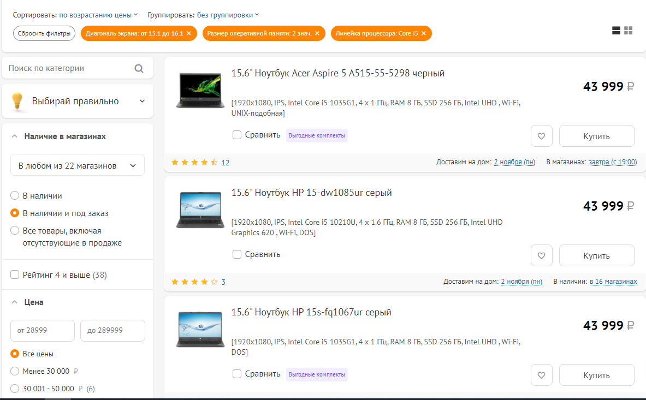646x400 pixels.
Task: Click HP 15-dw1085ur laptop thumbnail
Action: (x=200, y=210)
